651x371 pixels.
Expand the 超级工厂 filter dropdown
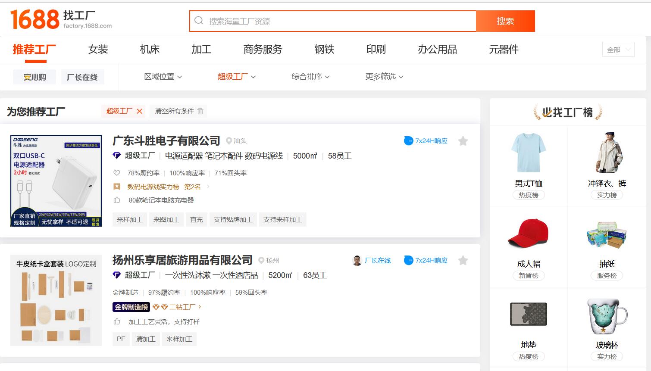tap(237, 77)
